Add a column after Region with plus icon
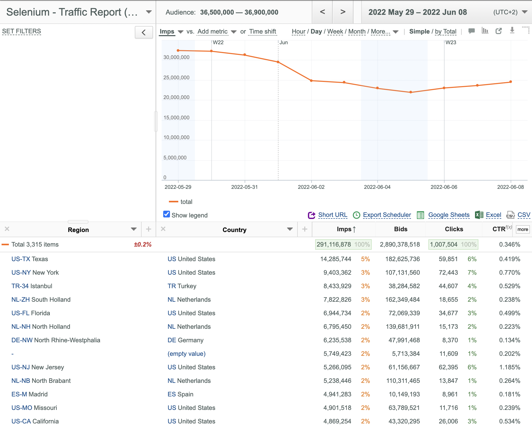The width and height of the screenshot is (532, 425). pos(149,229)
